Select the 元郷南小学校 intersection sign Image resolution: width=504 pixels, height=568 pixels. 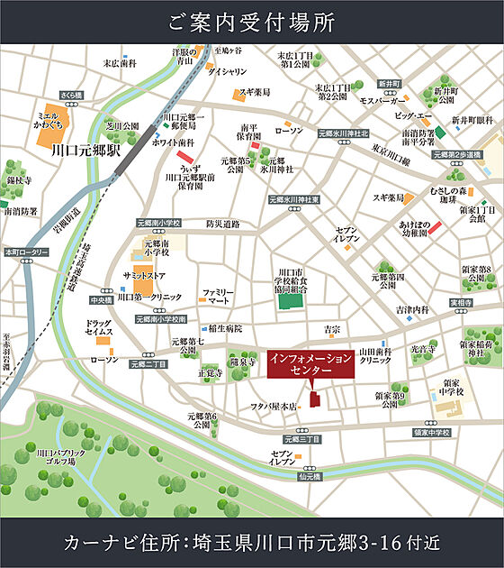[x=158, y=223]
